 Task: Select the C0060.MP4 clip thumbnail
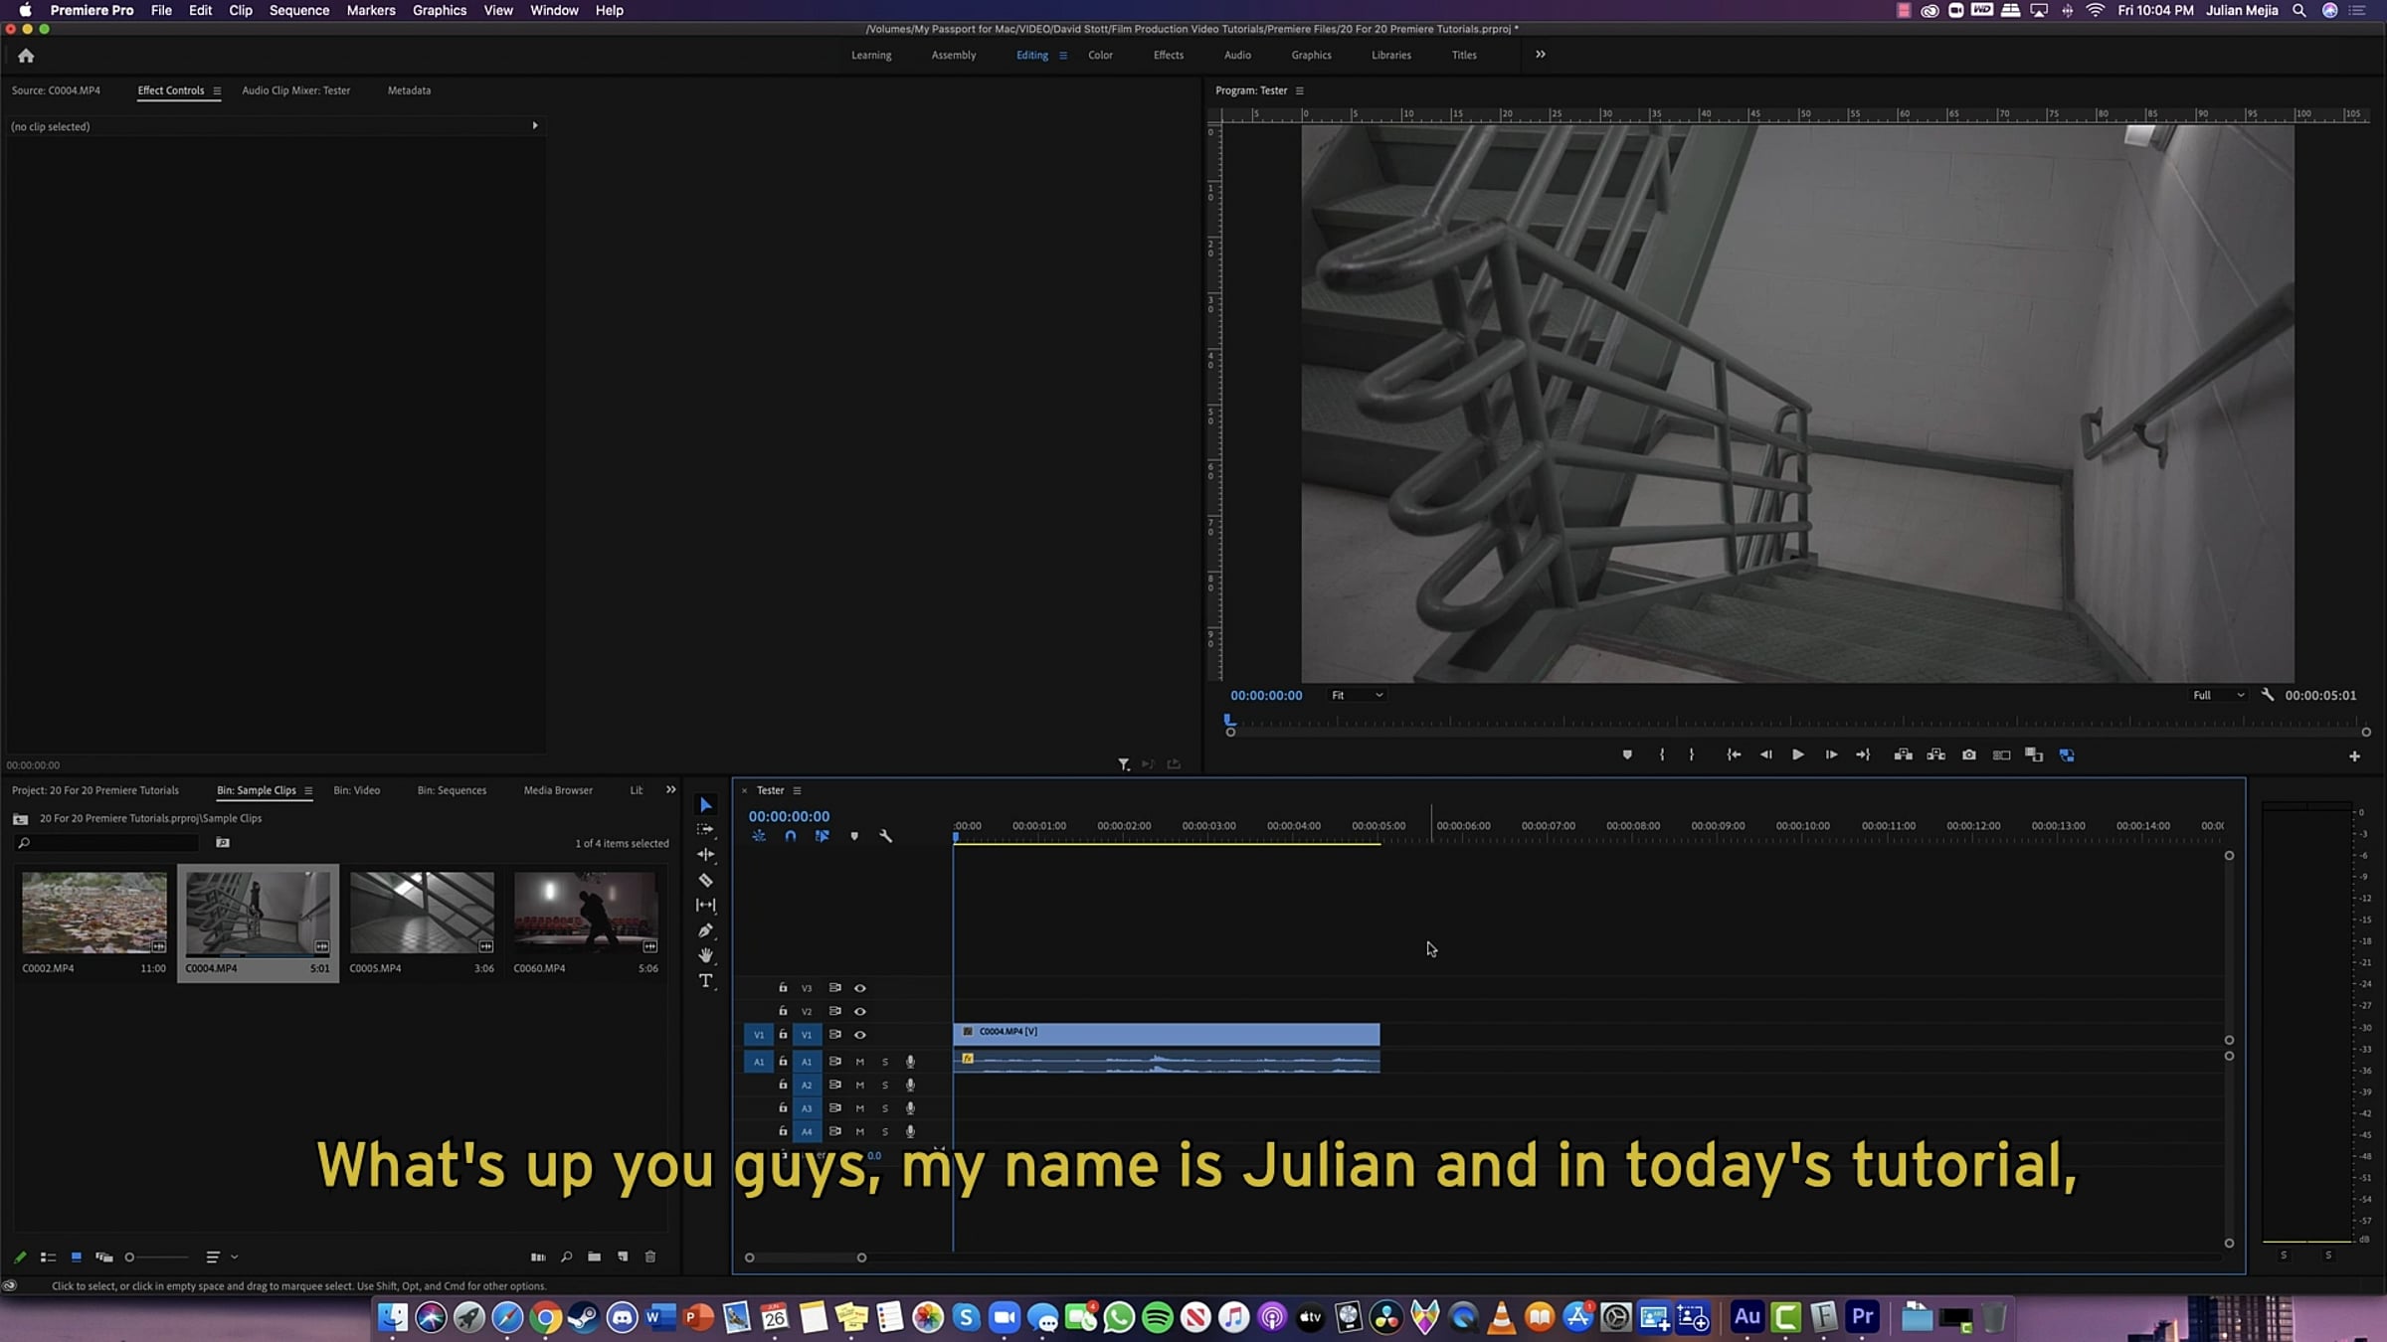[x=585, y=913]
